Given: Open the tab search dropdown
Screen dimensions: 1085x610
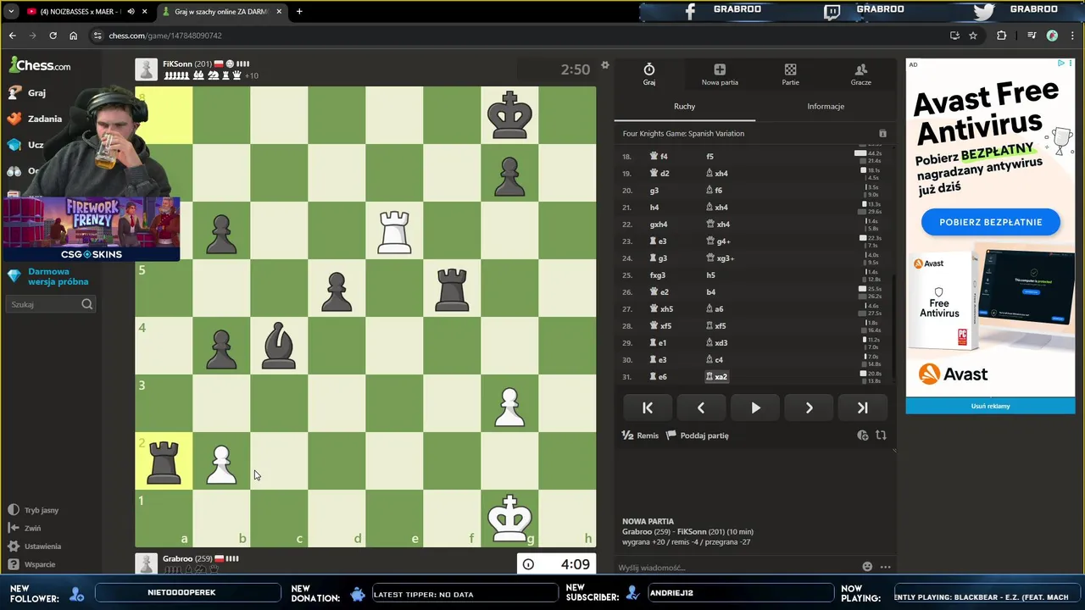Looking at the screenshot, I should click(11, 12).
